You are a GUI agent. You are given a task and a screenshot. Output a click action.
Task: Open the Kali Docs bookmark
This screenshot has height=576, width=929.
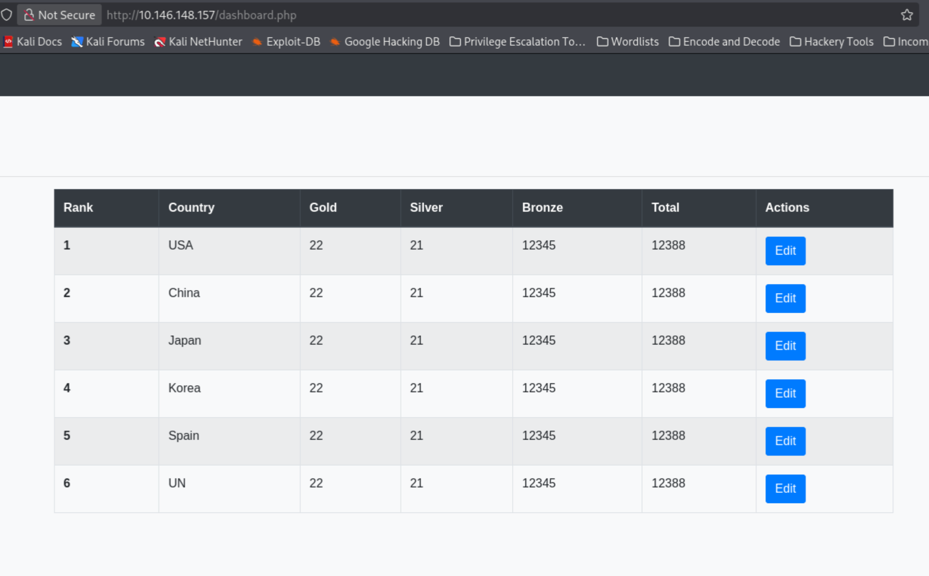click(33, 42)
